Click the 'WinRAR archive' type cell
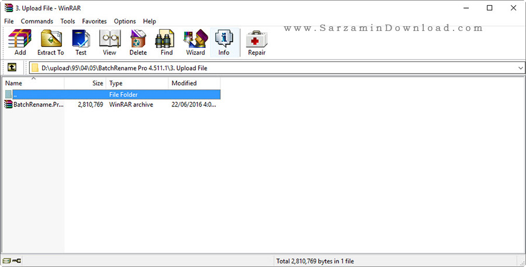This screenshot has width=526, height=267. tap(131, 105)
